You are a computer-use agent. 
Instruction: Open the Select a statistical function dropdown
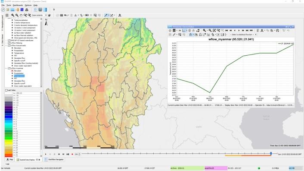(x=244, y=35)
